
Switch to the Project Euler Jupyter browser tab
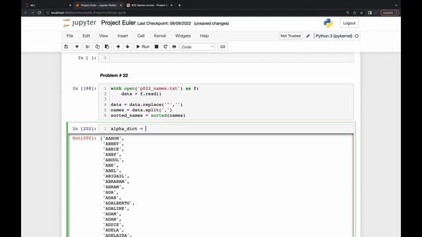(98, 5)
